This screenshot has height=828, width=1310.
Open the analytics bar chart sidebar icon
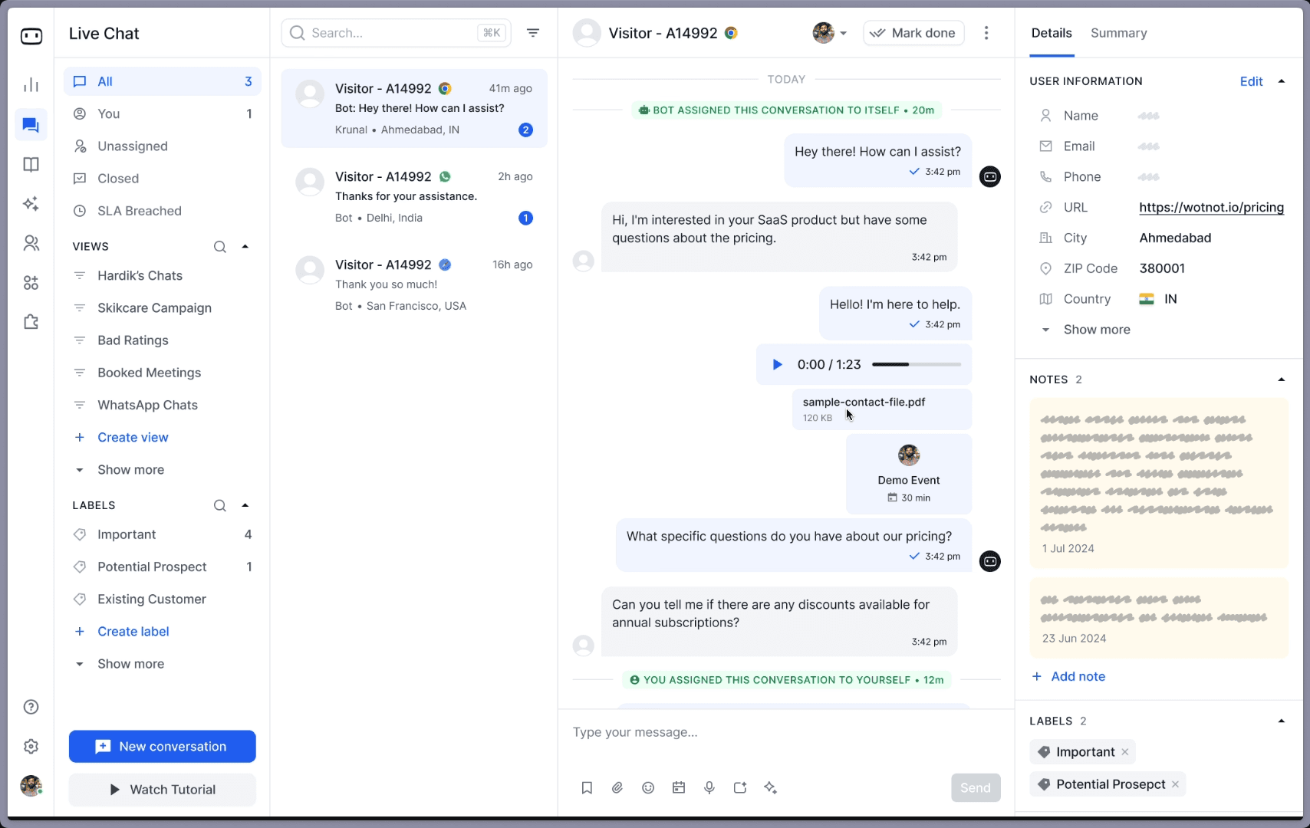pyautogui.click(x=31, y=84)
